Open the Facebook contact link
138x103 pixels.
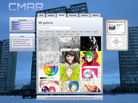[22, 29]
